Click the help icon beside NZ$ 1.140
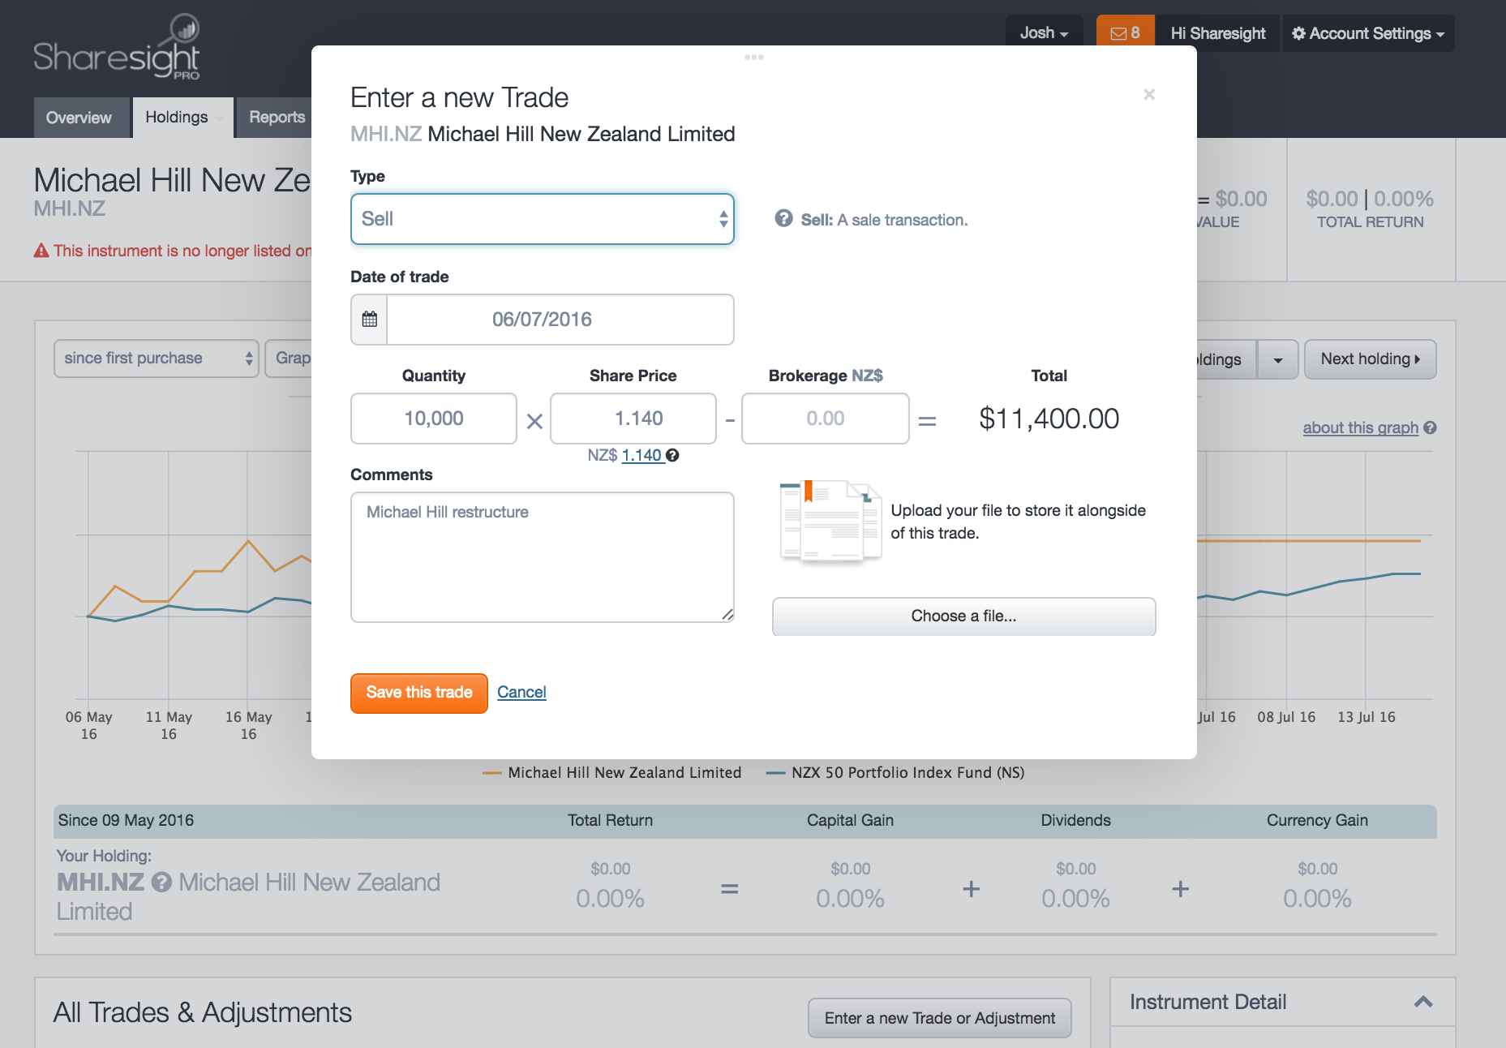 tap(672, 456)
